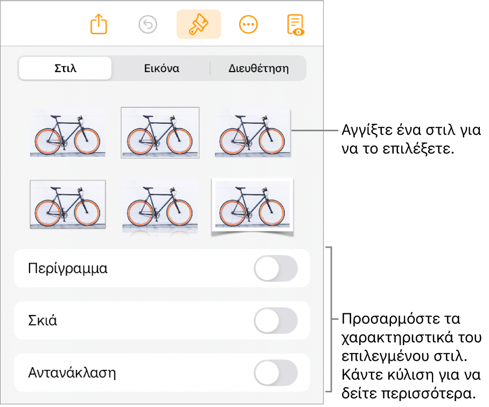
Task: Tap the Format paintbrush icon
Action: tap(199, 24)
